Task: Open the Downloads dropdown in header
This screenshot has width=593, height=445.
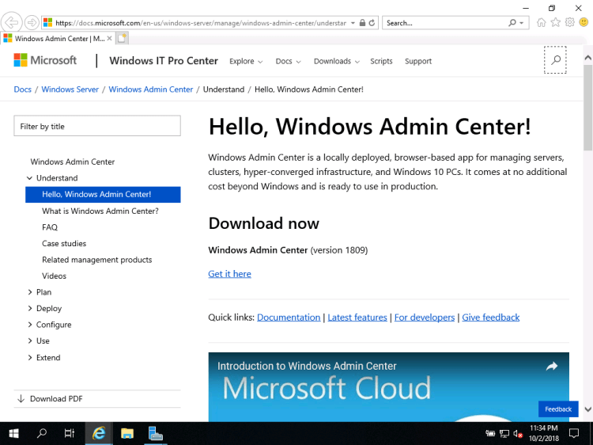Action: click(x=336, y=61)
